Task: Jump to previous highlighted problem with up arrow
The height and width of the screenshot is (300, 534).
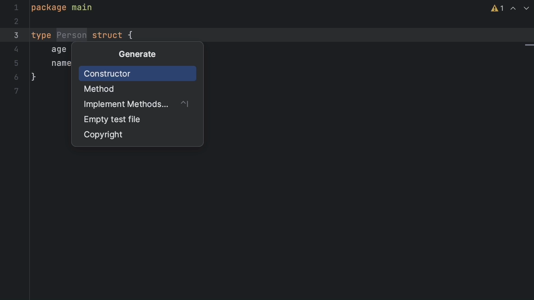Action: coord(513,9)
